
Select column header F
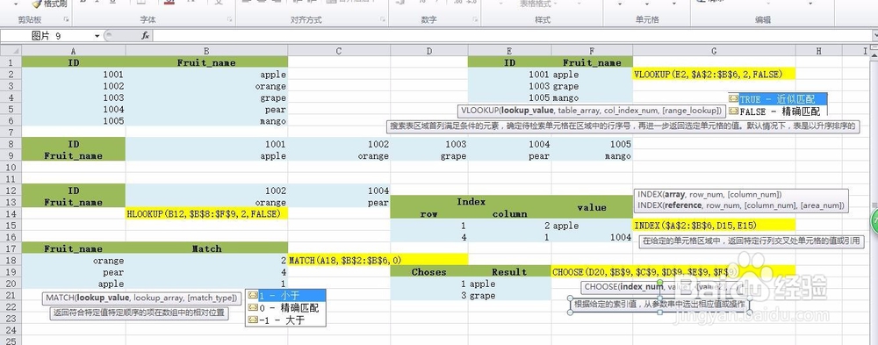click(592, 51)
